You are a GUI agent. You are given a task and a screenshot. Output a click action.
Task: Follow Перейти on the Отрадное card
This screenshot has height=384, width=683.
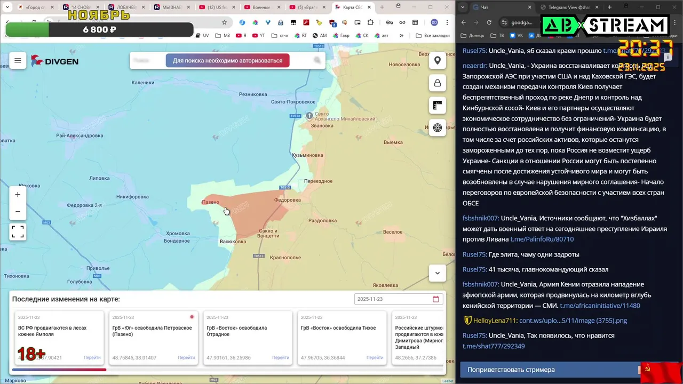(x=281, y=358)
